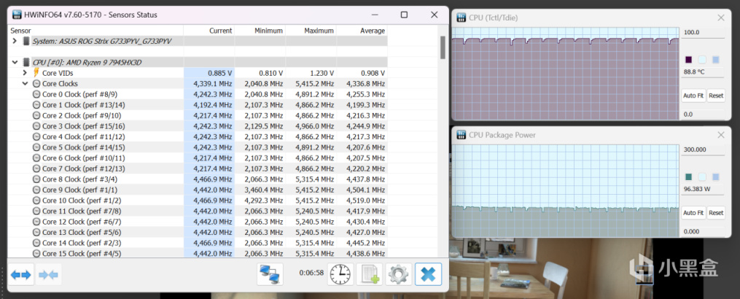Select Core 14 Clock (perf #2/3) row
Viewport: 740px width, 299px height.
coord(198,243)
